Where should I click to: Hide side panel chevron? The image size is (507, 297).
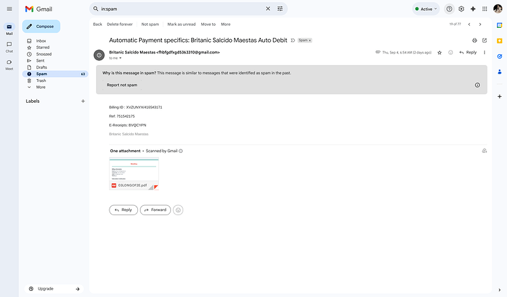[500, 290]
